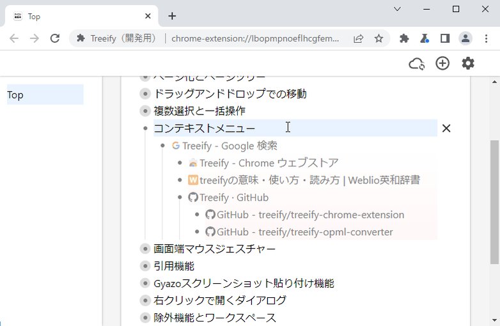
Task: Bookmark this tab with the star
Action: pyautogui.click(x=379, y=38)
